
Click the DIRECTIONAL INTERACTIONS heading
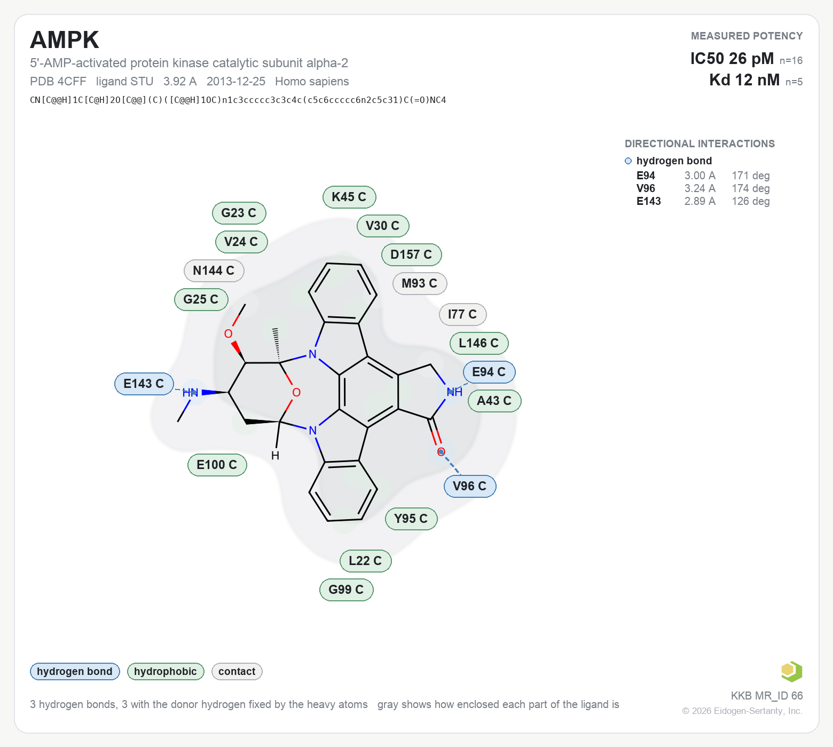700,144
